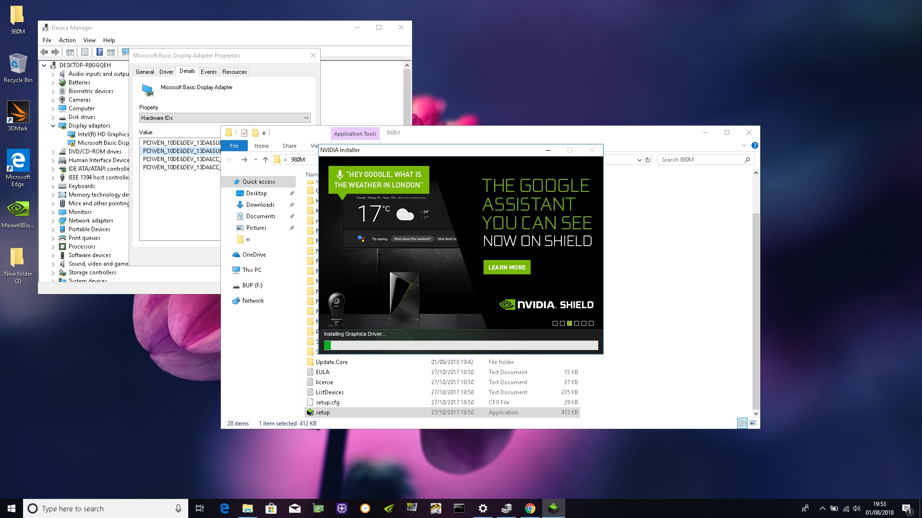Expand the Explorer ribbon chevron
This screenshot has height=518, width=922.
pyautogui.click(x=744, y=145)
